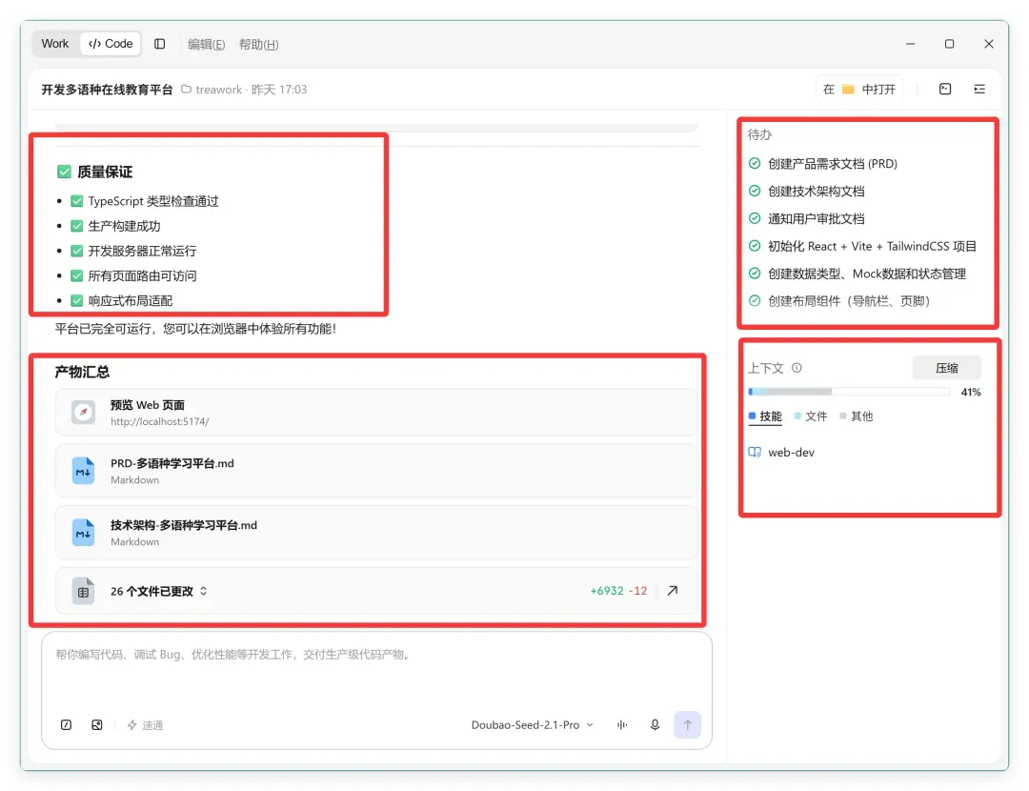Open the 编辑(E) menu
This screenshot has height=791, width=1029.
coord(206,44)
